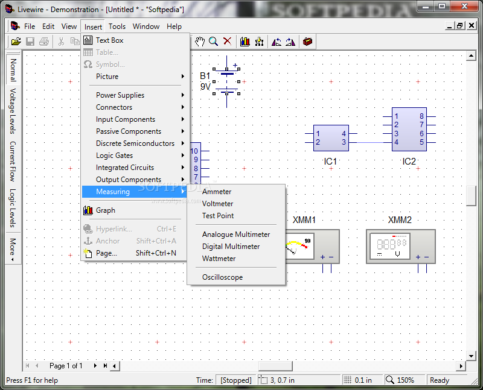483x390 pixels.
Task: Select the Pan hand tool
Action: coord(200,42)
